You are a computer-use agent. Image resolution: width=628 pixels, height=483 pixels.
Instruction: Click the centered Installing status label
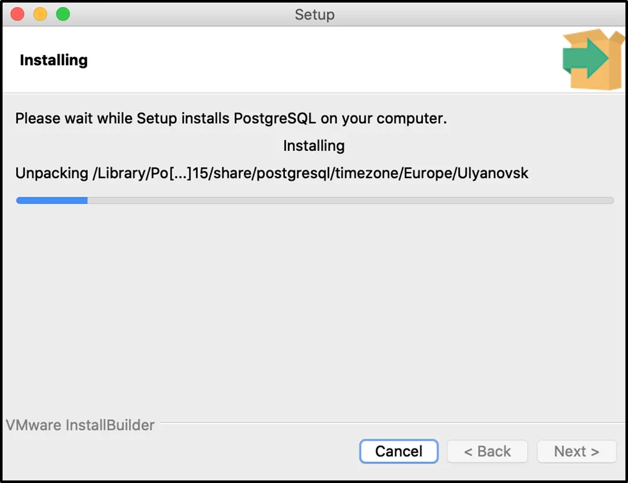click(x=314, y=146)
